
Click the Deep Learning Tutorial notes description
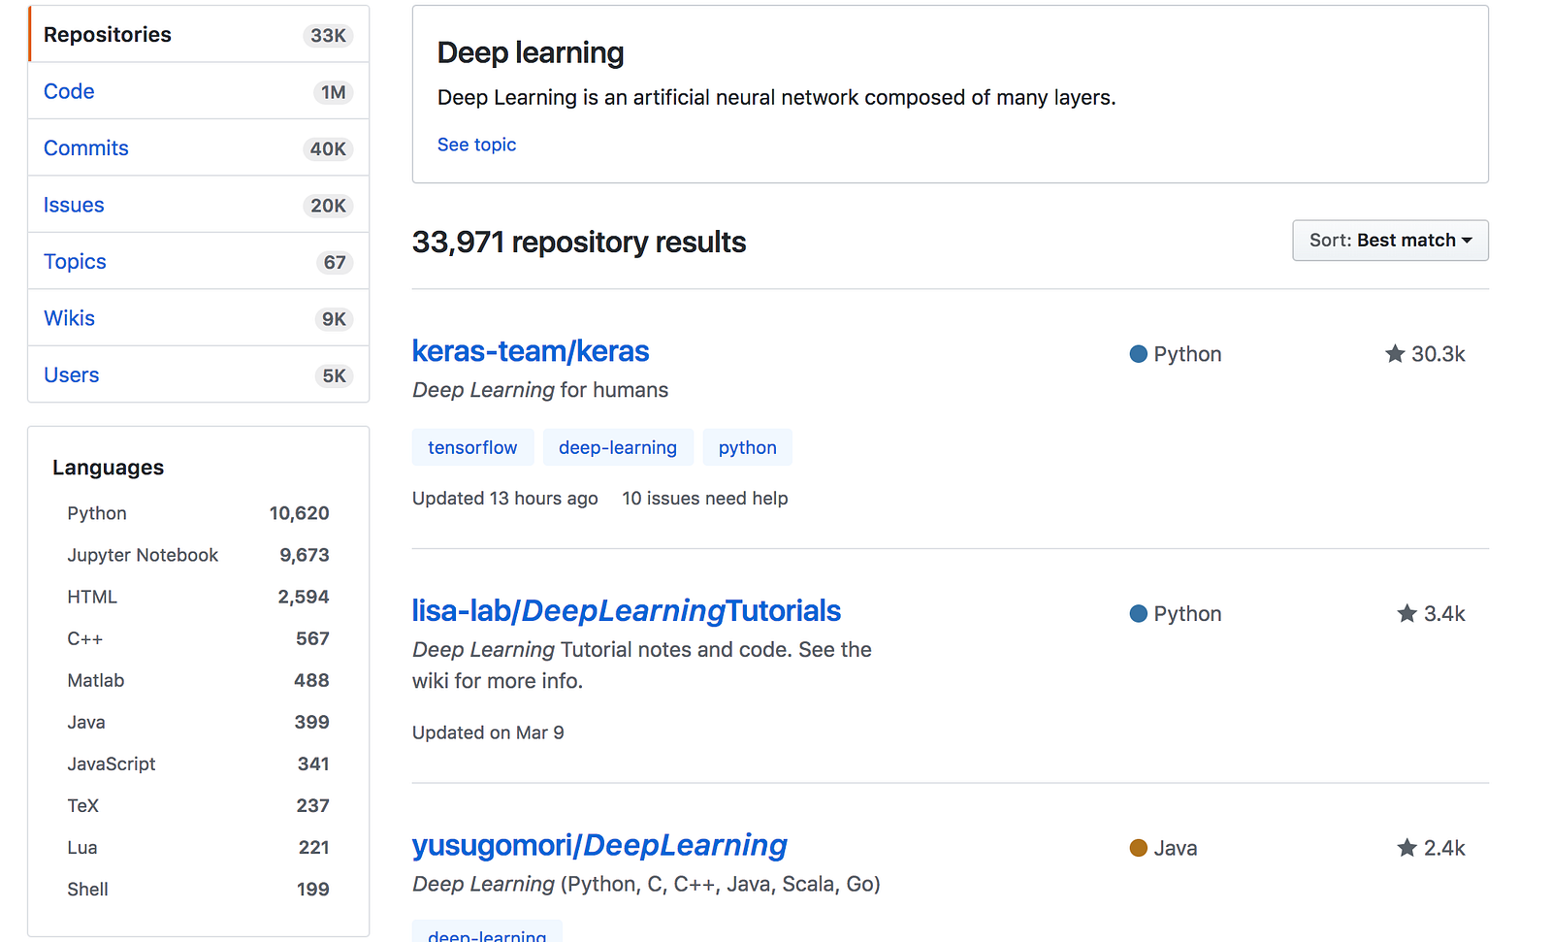click(x=642, y=666)
